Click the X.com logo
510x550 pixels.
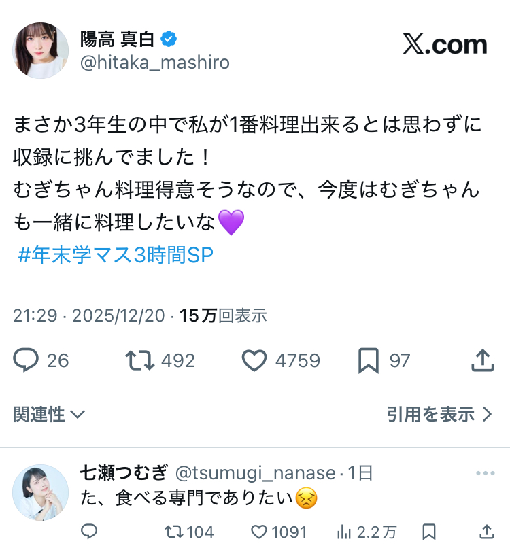pos(445,45)
